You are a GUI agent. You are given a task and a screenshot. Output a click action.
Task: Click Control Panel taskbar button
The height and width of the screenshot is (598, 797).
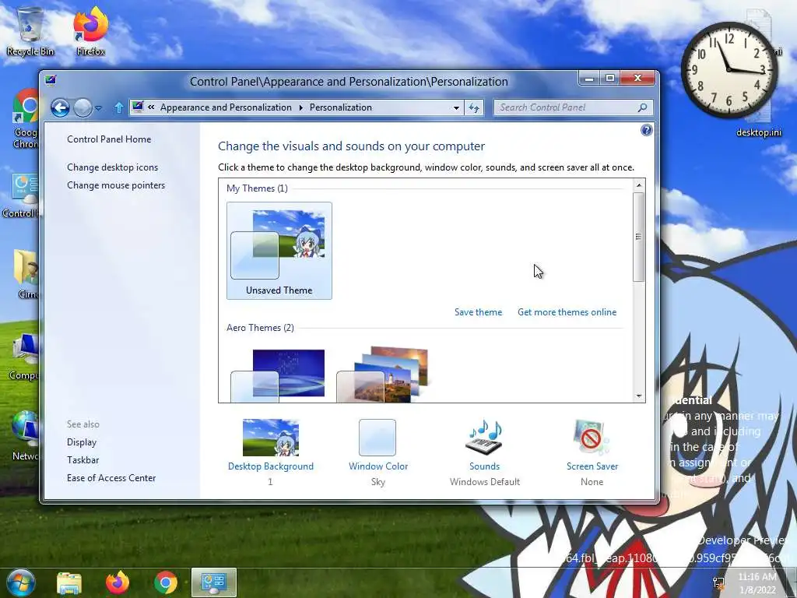[214, 582]
